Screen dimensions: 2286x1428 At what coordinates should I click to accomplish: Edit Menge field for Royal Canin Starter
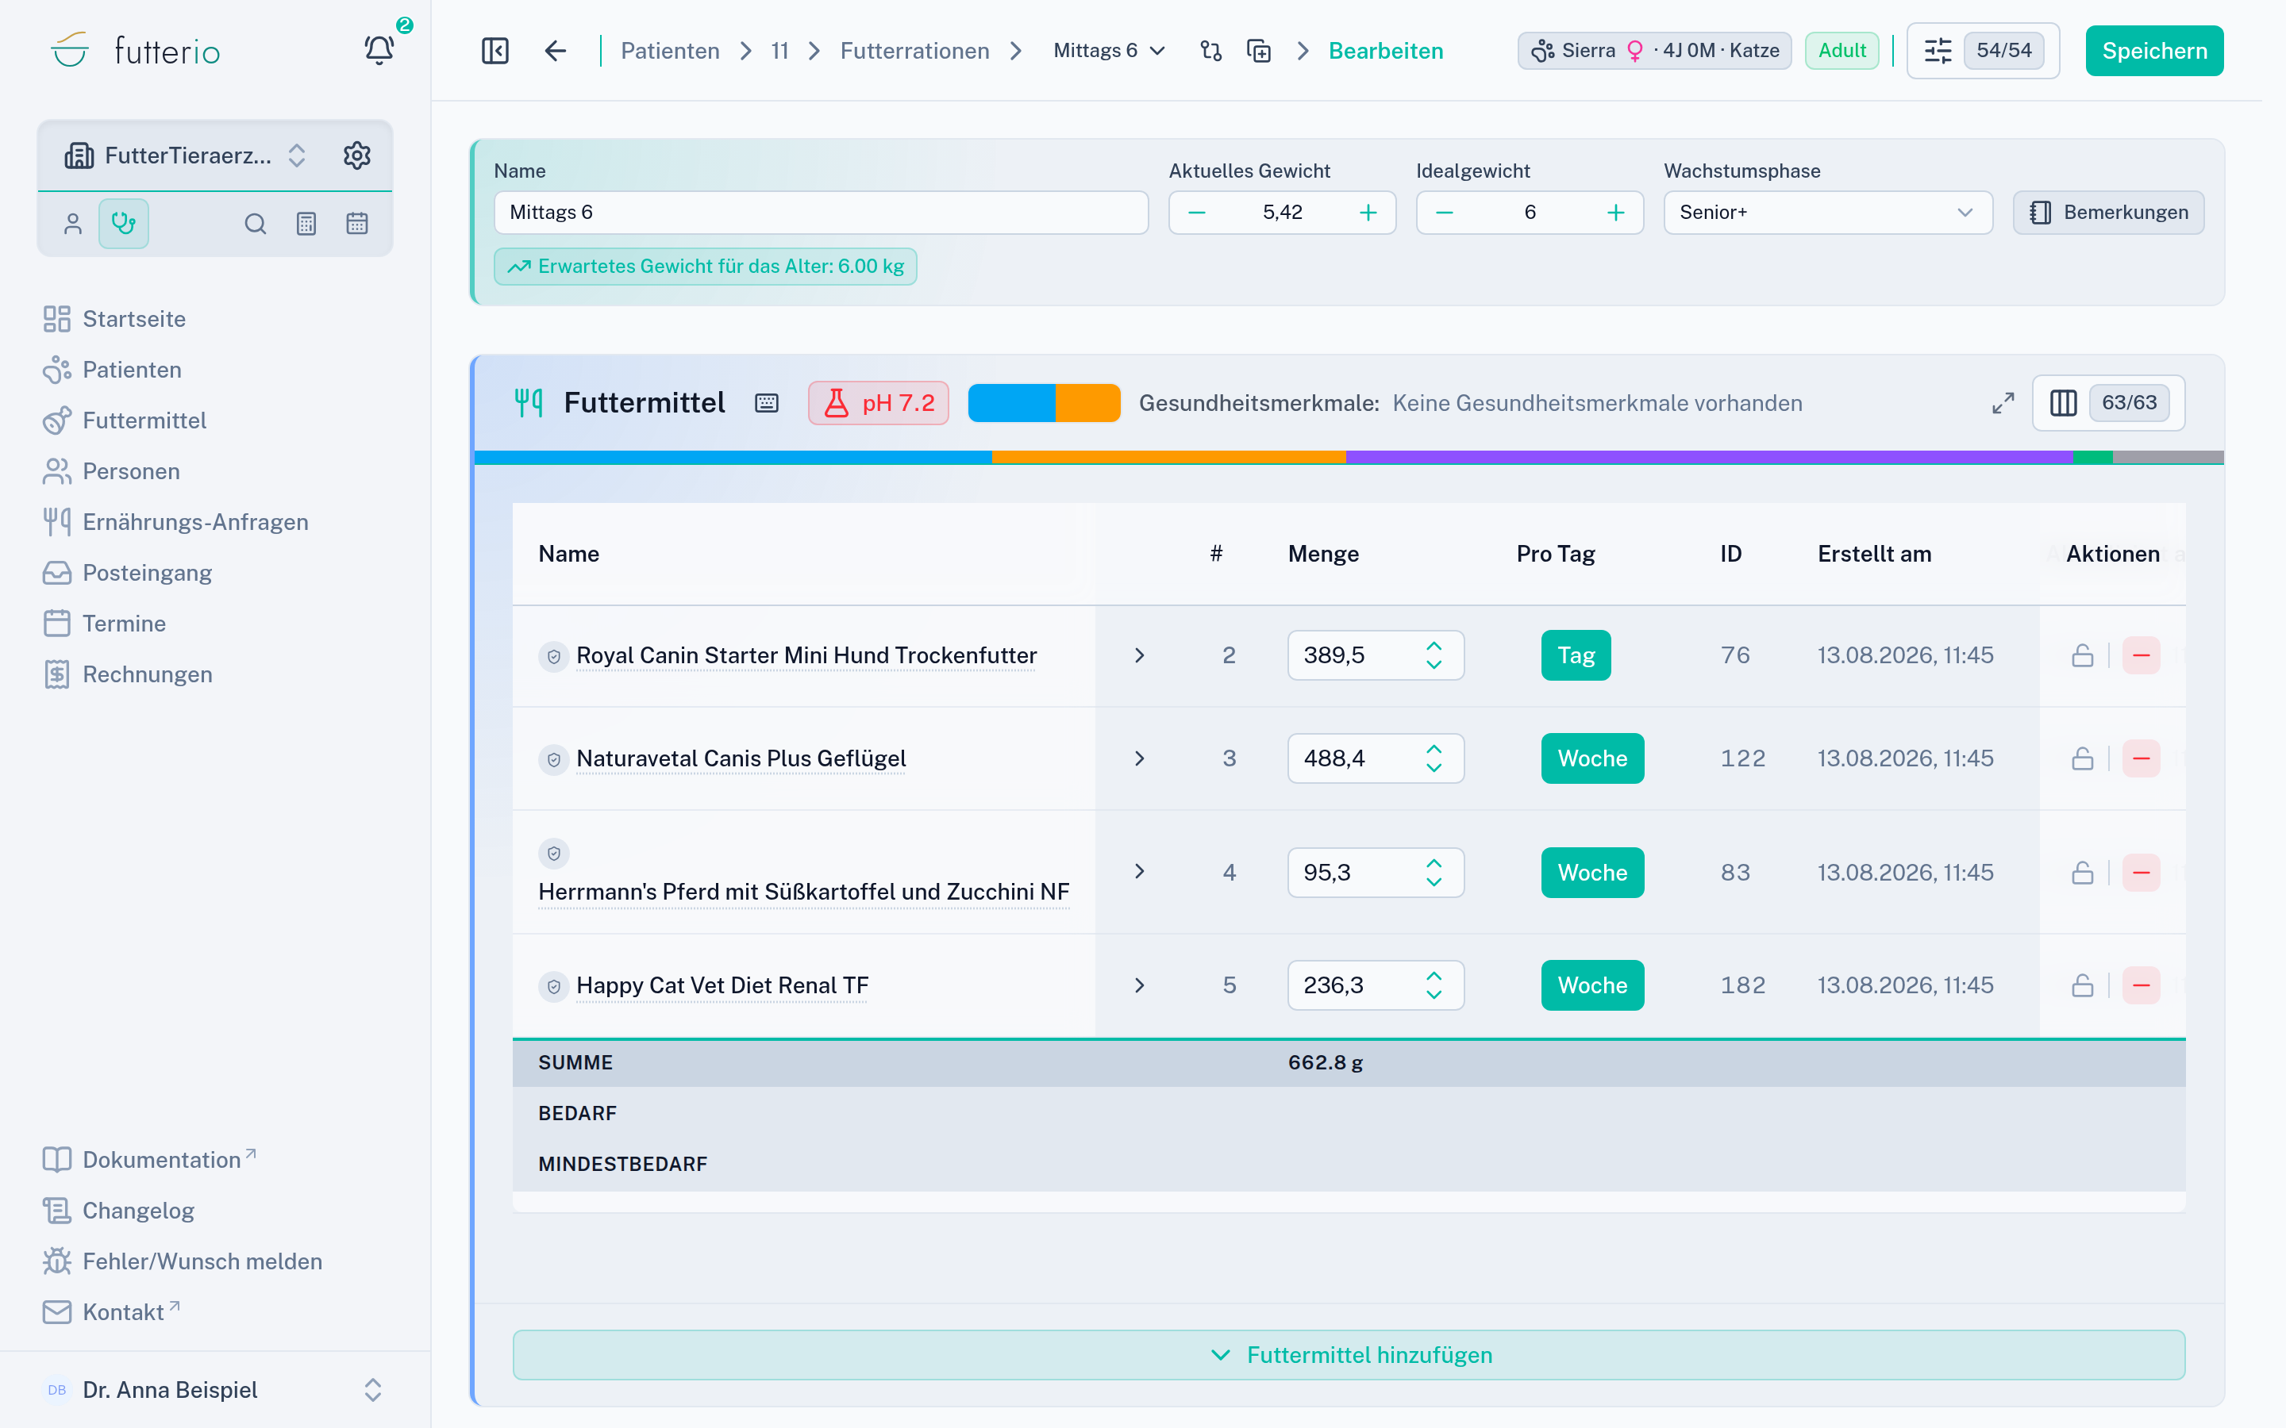(x=1376, y=655)
